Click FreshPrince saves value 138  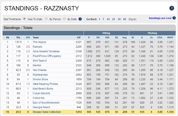coord(151,56)
